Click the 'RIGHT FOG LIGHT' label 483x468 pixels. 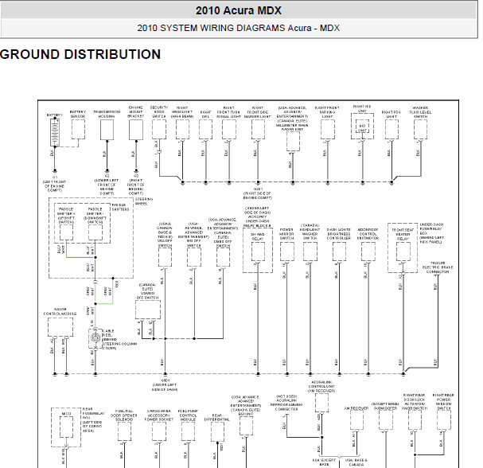click(x=391, y=115)
